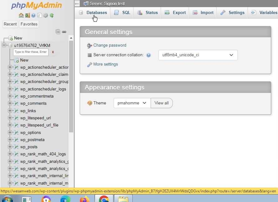Select u195764762_VrfKM database name
This screenshot has height=202, width=278.
click(32, 45)
